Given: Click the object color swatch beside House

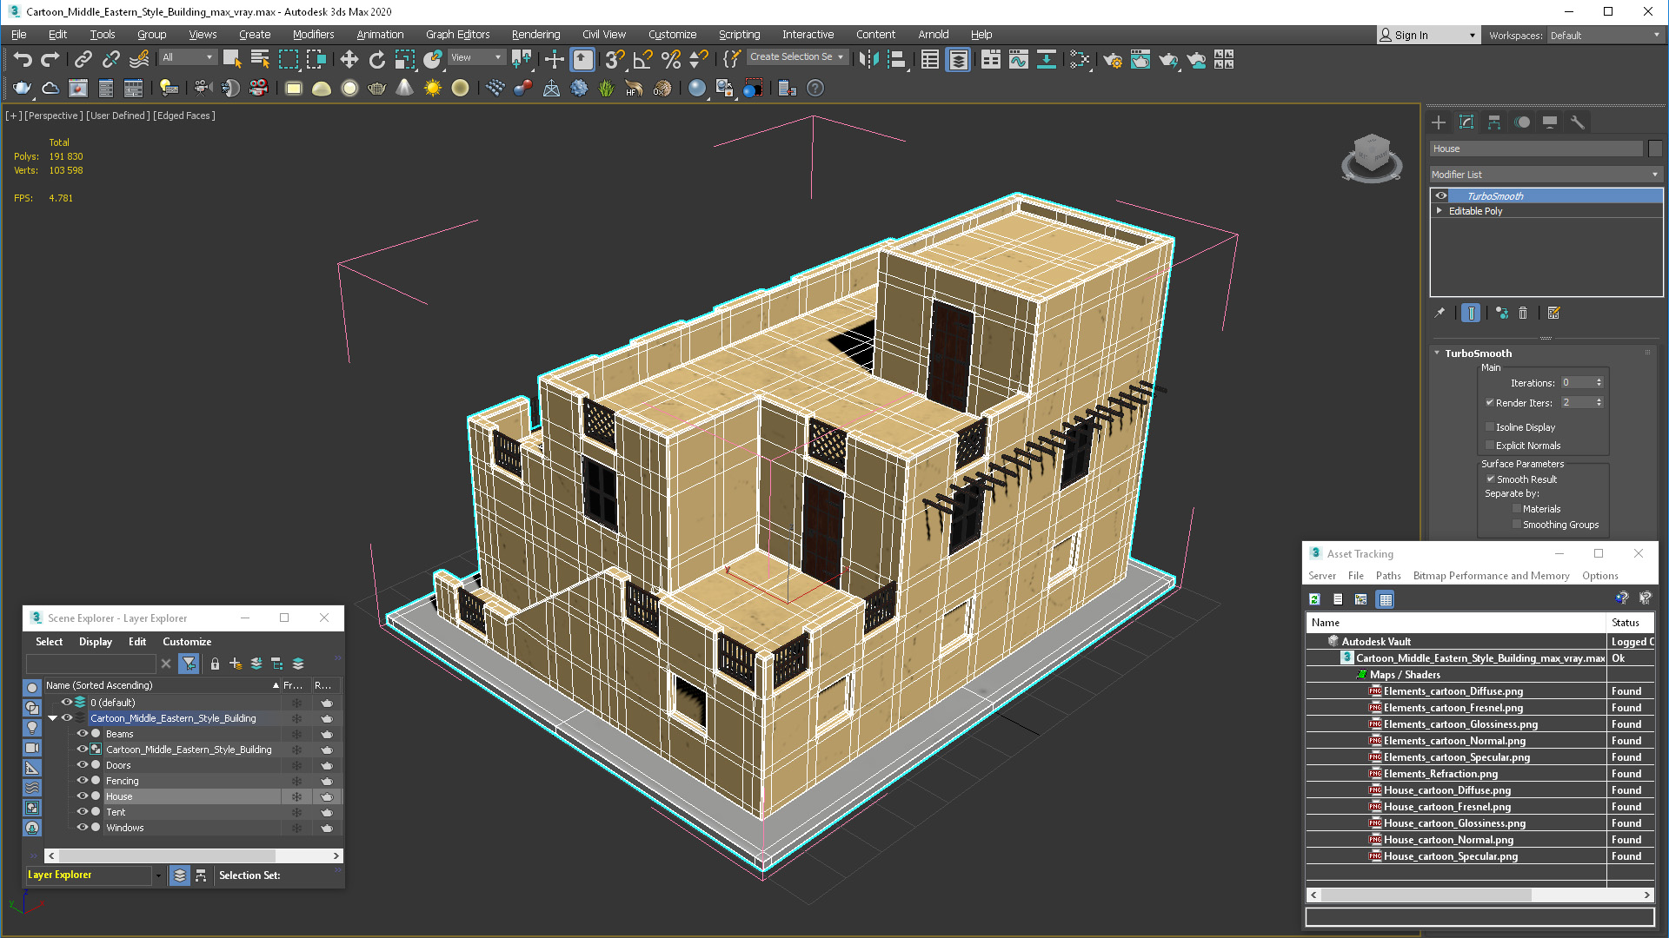Looking at the screenshot, I should pos(1655,149).
